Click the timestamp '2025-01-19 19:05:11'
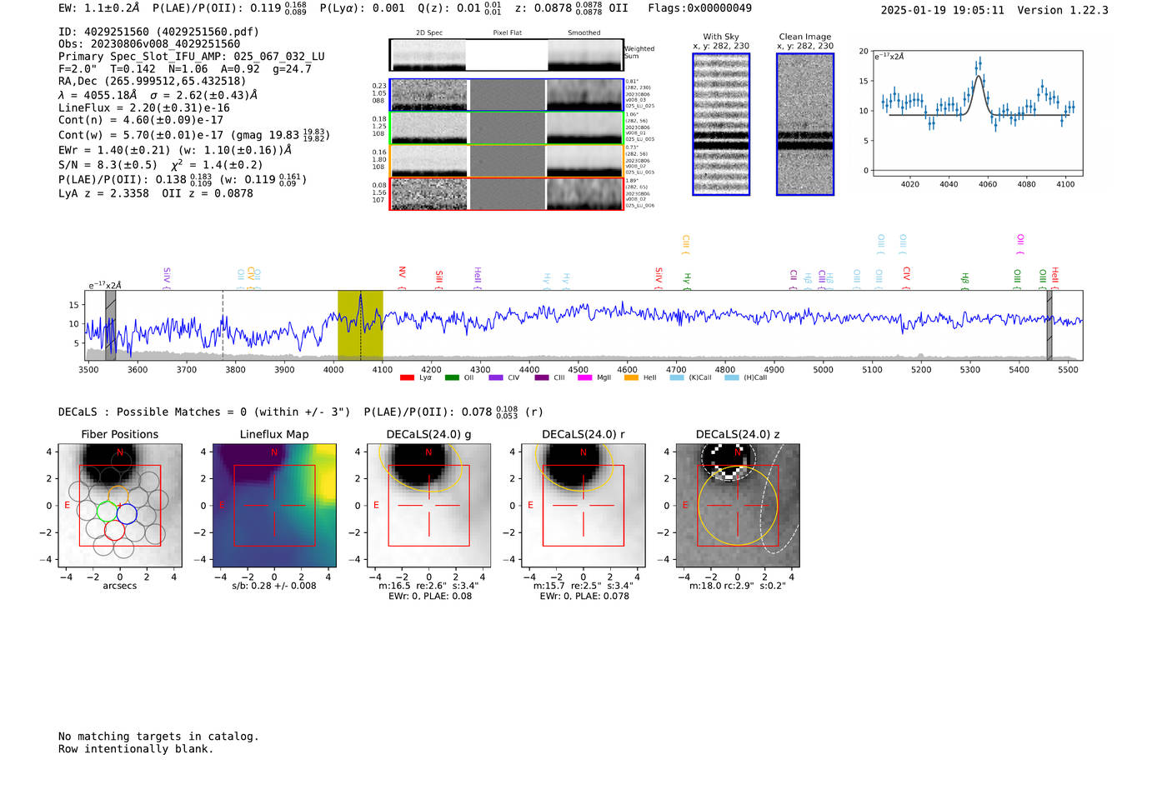The image size is (1167, 794). (x=943, y=10)
